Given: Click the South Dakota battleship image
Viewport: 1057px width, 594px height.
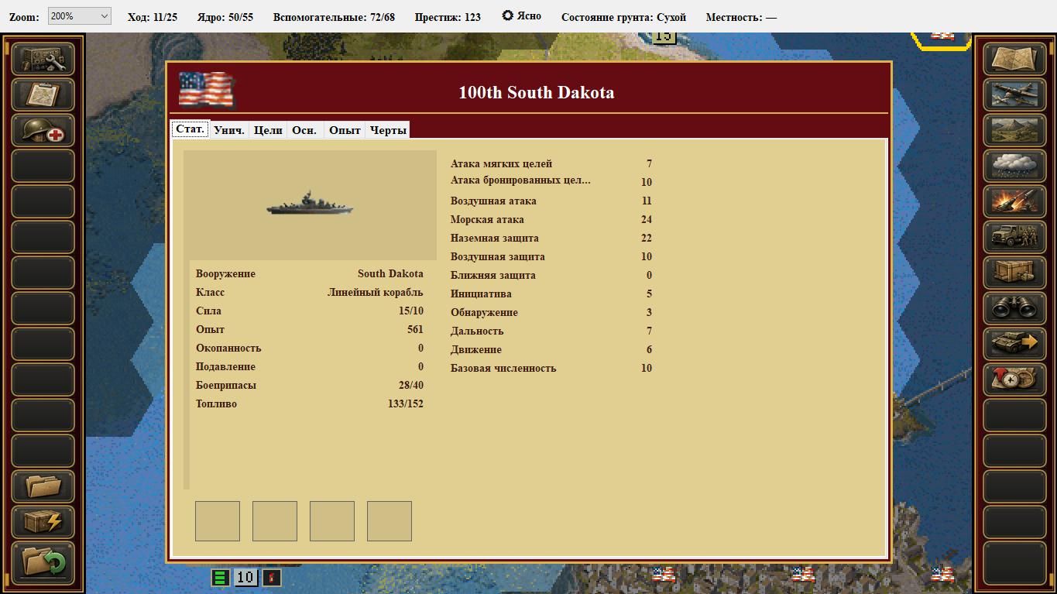Looking at the screenshot, I should coord(310,205).
